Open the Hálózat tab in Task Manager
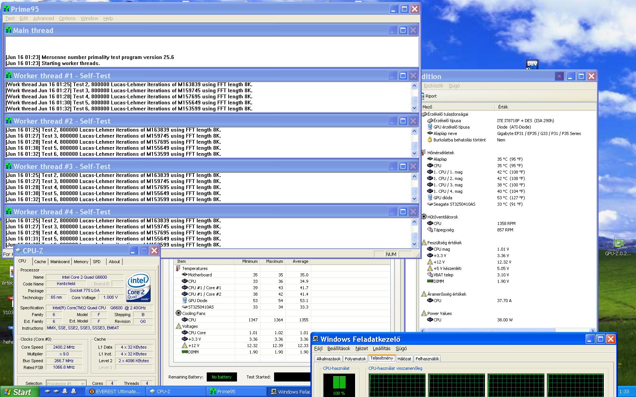Viewport: 636px width, 397px height. (x=404, y=359)
